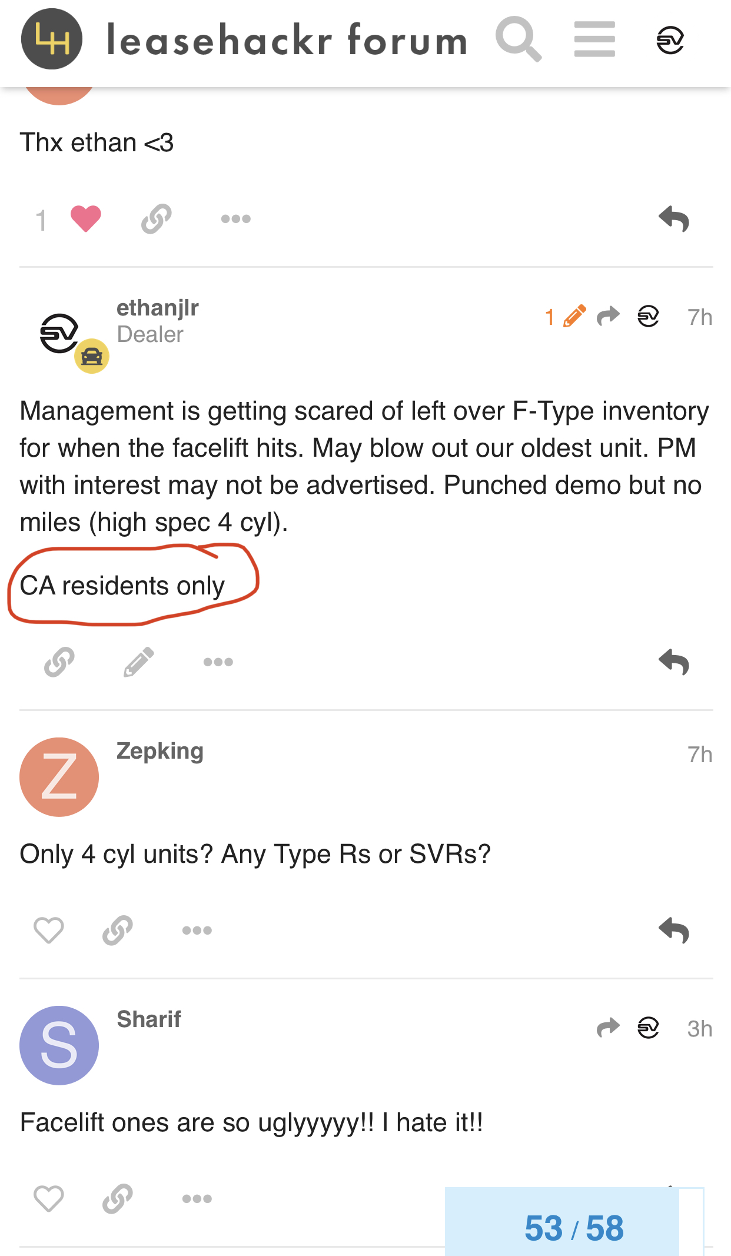Click Zepking's avatar
The width and height of the screenshot is (731, 1256).
click(59, 777)
